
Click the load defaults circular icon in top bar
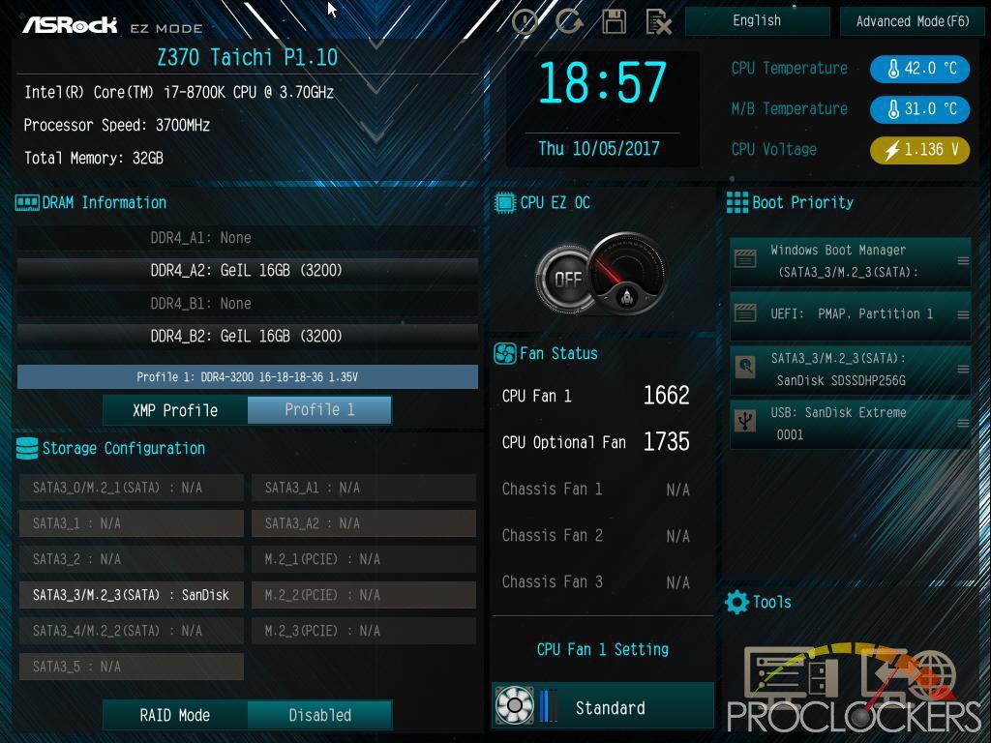point(526,22)
